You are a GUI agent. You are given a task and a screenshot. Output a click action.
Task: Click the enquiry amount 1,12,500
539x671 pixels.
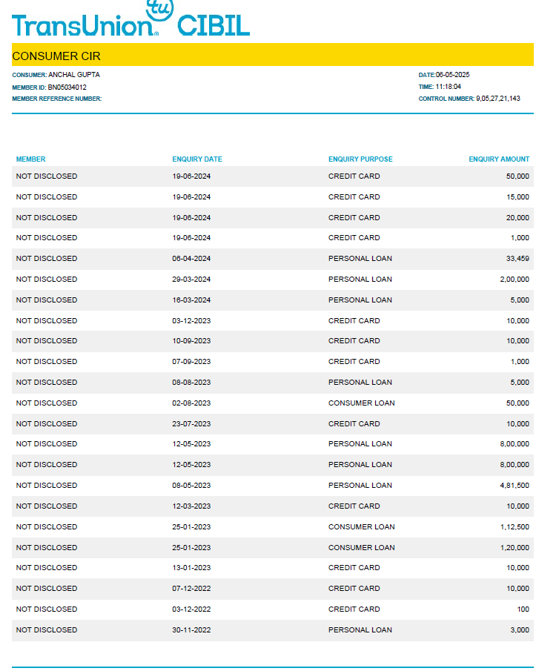512,527
